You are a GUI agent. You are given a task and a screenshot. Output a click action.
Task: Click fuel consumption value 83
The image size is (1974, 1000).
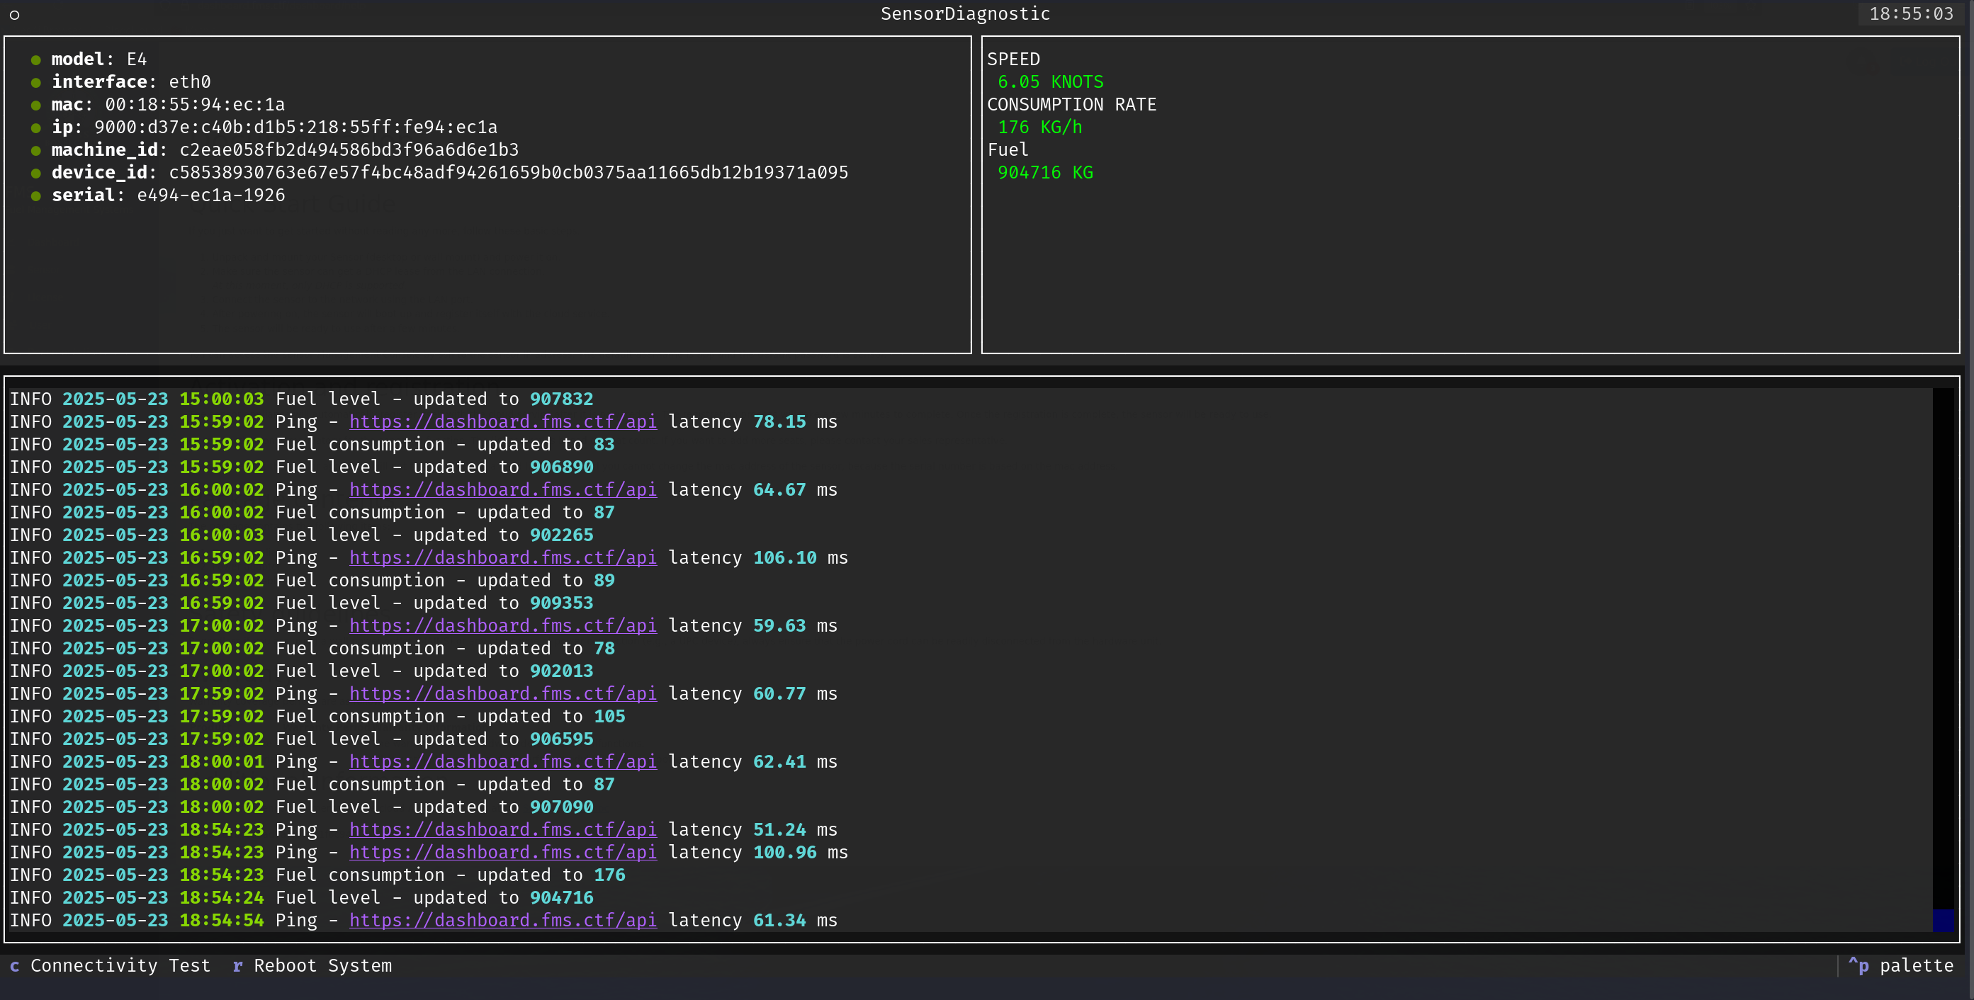604,444
